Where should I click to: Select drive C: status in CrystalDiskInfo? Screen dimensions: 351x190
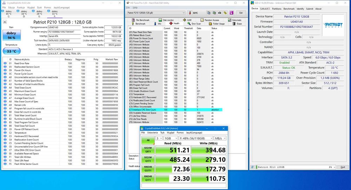[x=9, y=13]
